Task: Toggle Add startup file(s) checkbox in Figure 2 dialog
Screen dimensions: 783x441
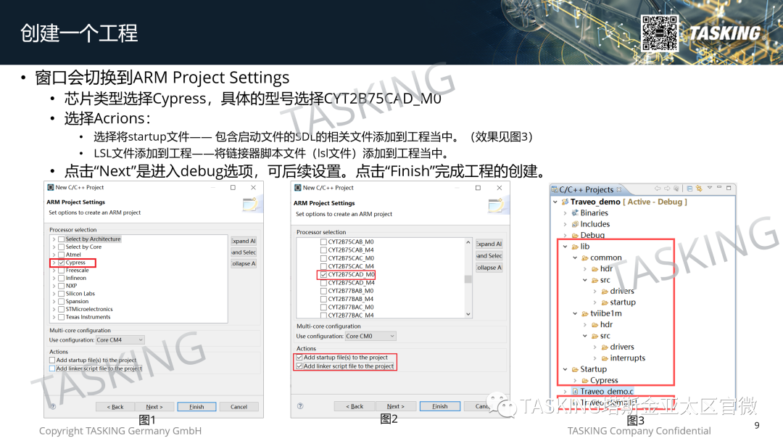Action: tap(299, 358)
